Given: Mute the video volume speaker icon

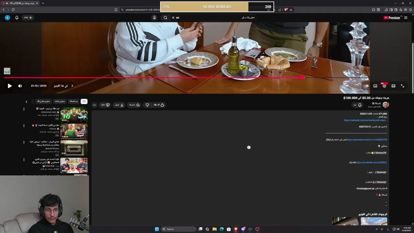Looking at the screenshot, I should (20, 86).
